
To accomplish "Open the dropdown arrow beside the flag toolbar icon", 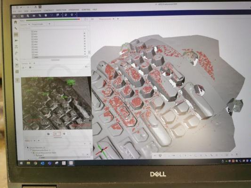I will click(x=61, y=15).
